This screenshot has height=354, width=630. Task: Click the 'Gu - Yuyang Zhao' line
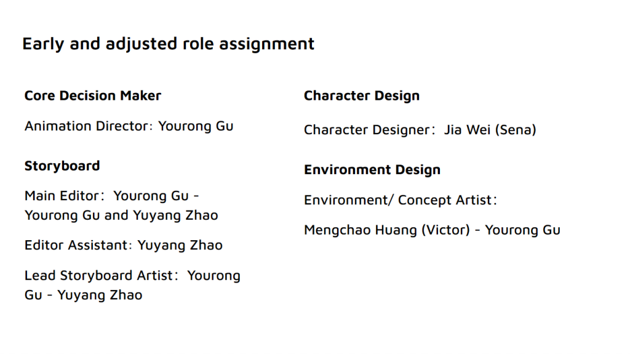[x=84, y=296]
